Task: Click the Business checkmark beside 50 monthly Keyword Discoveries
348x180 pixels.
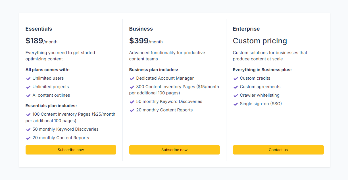Action: coord(132,102)
